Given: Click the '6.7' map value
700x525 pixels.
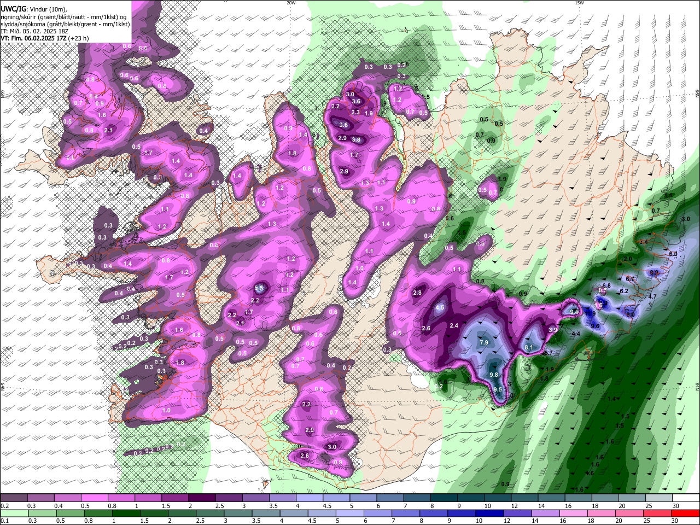Looking at the screenshot, I should point(630,279).
